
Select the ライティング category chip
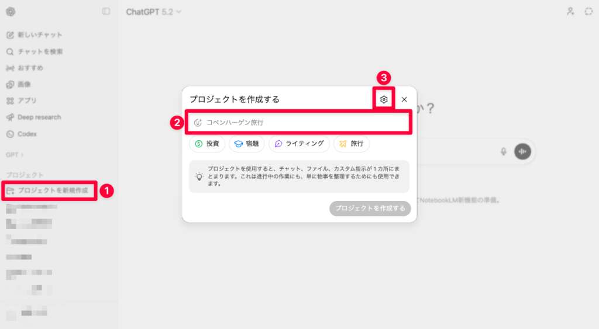299,144
